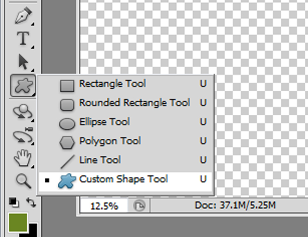
Task: Swap foreground and background colors
Action: (x=31, y=203)
